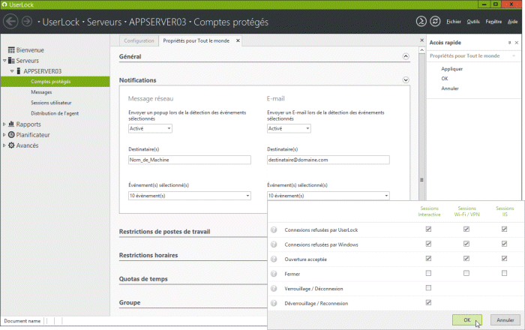This screenshot has height=330, width=525.
Task: Click the UserLock logo in title bar
Action: pos(4,4)
